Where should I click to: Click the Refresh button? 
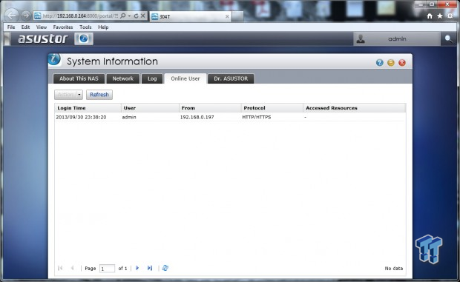click(x=99, y=95)
